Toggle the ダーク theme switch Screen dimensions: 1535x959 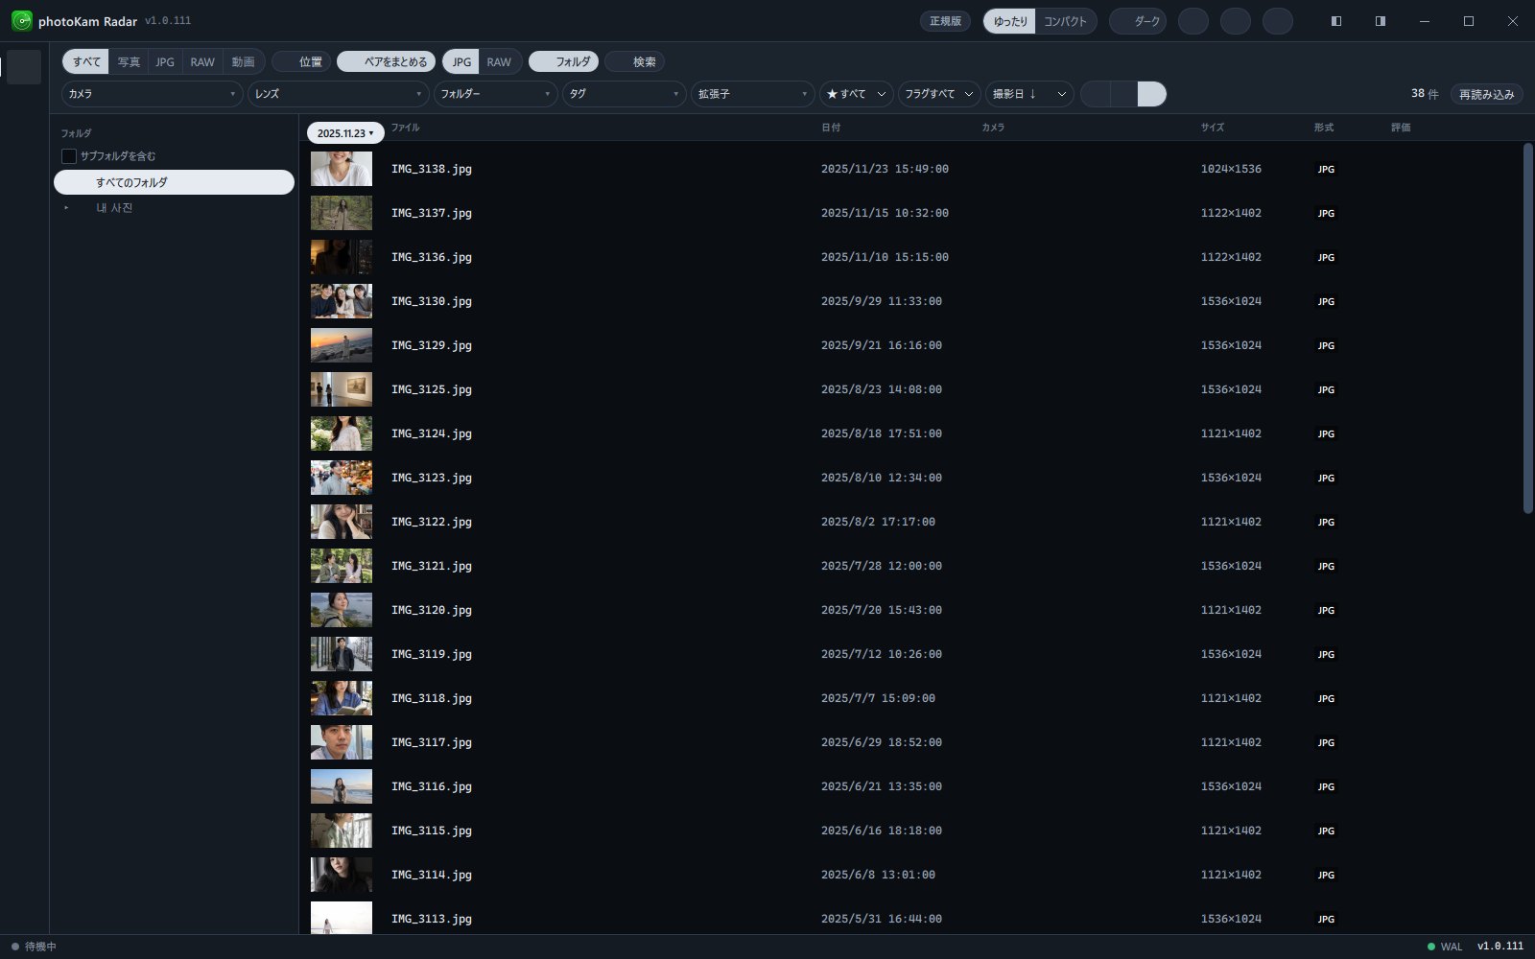click(1138, 21)
